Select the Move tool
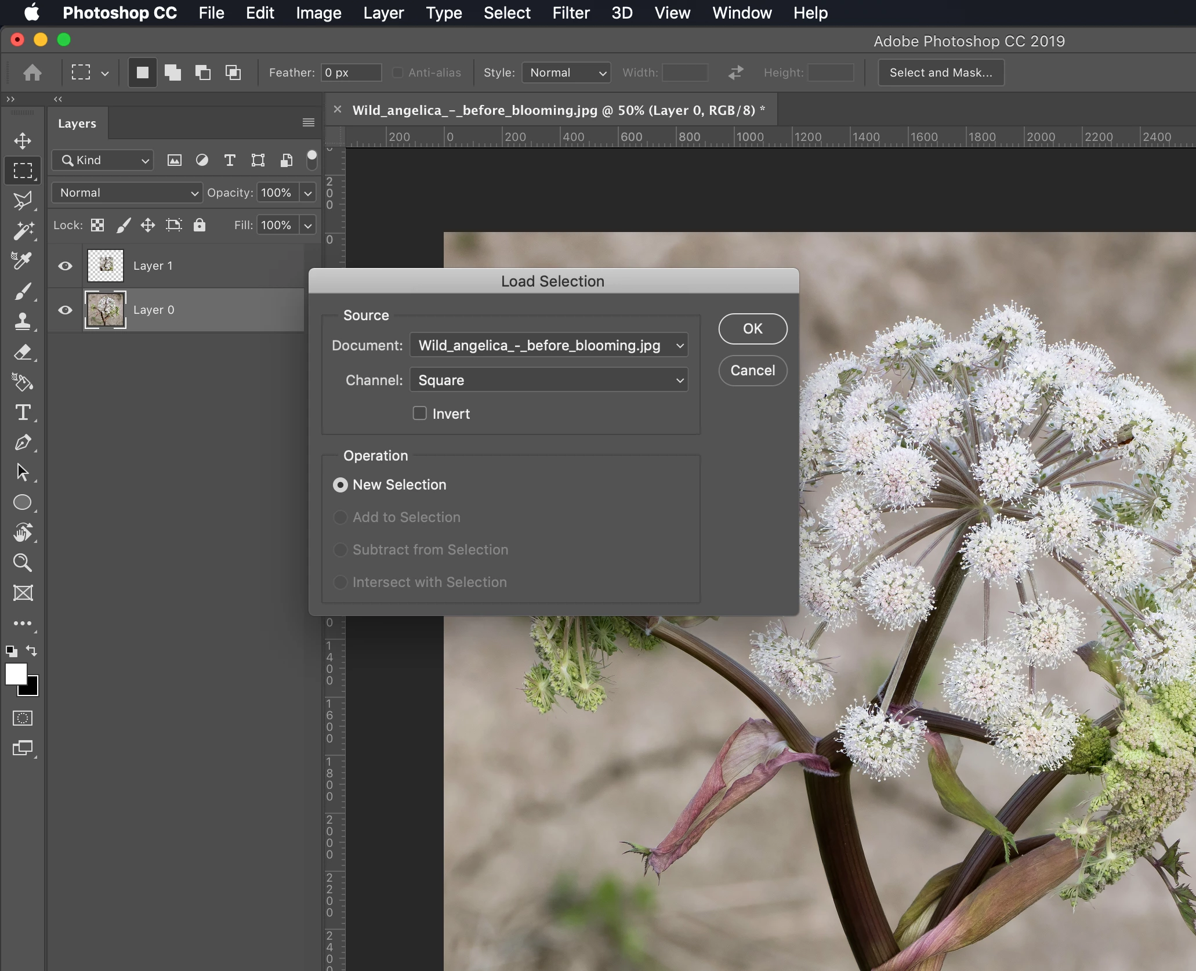 tap(23, 141)
